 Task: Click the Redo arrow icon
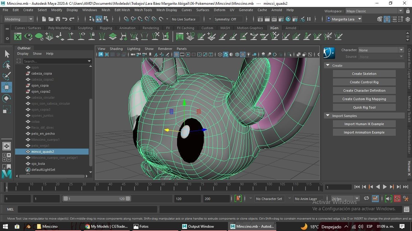pos(72,19)
